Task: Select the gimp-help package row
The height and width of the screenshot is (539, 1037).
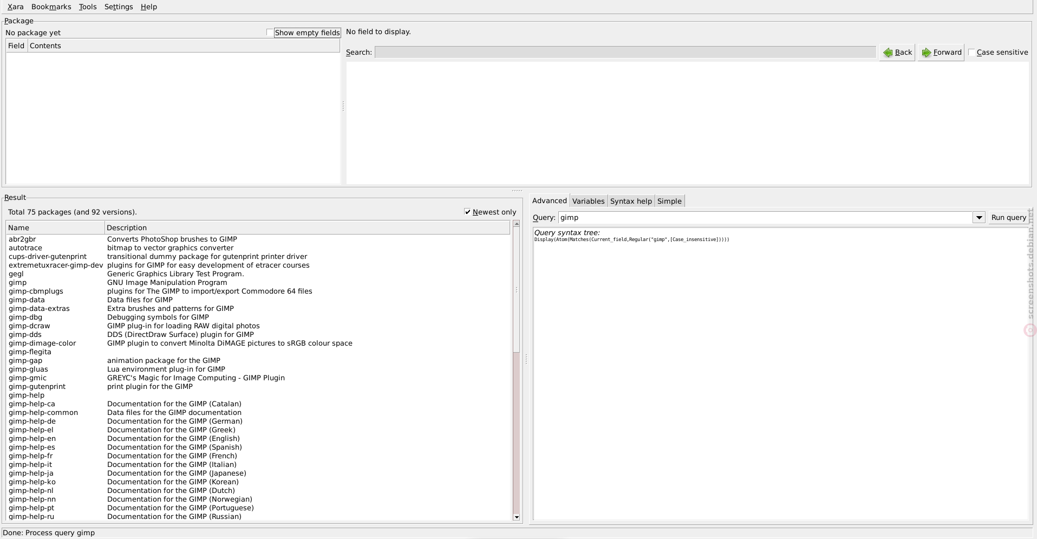Action: (x=258, y=395)
